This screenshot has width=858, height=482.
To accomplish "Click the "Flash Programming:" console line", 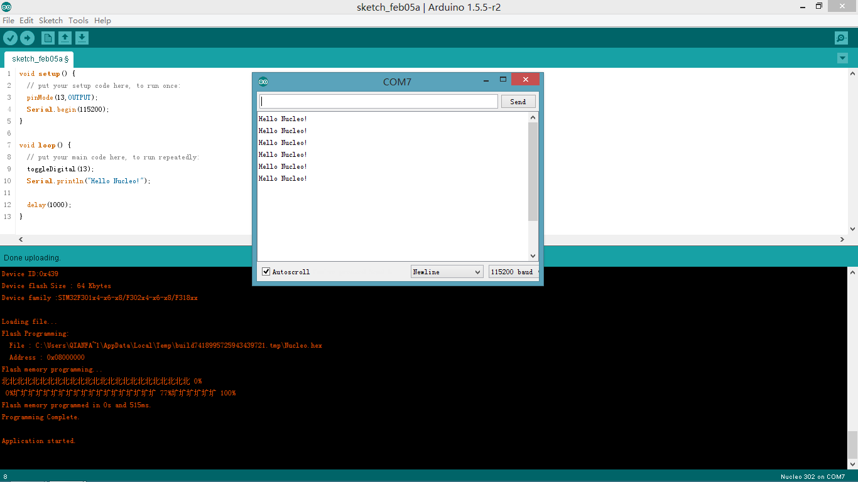I will [x=35, y=333].
